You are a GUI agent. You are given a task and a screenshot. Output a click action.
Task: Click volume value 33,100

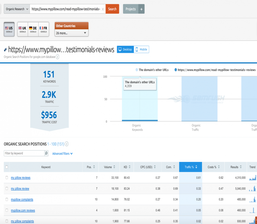(115, 178)
